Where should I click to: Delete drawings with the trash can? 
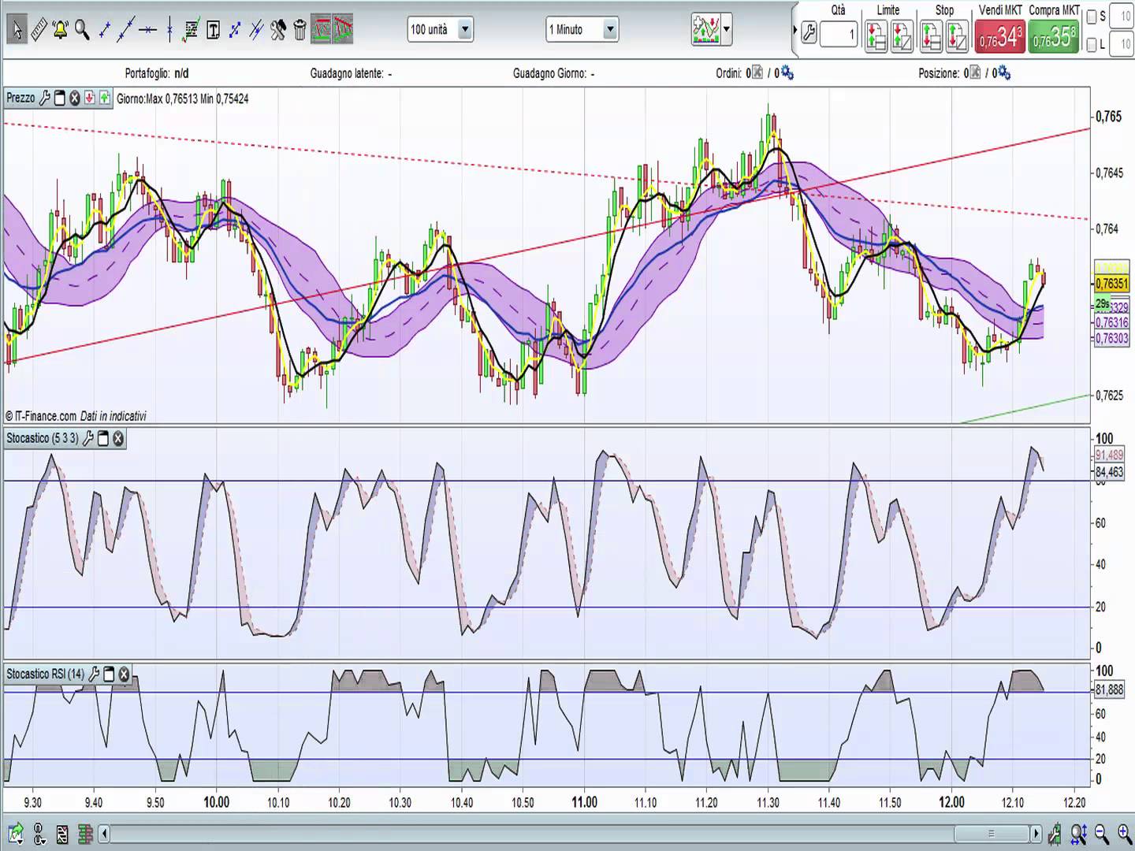(x=300, y=30)
